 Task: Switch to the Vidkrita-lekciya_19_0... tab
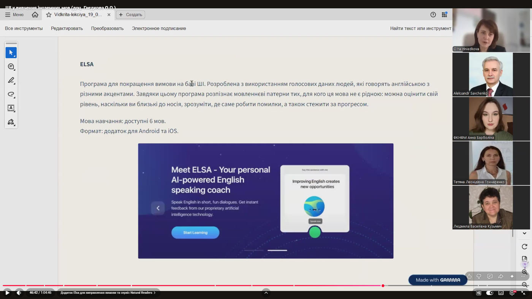78,15
